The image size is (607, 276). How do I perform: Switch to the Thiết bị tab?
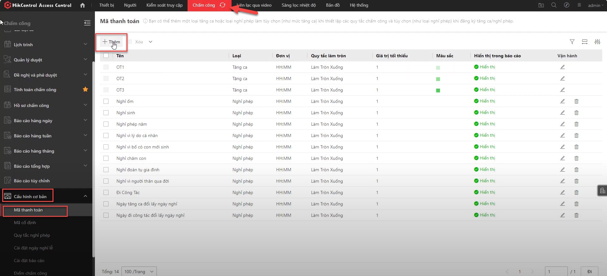(x=107, y=5)
